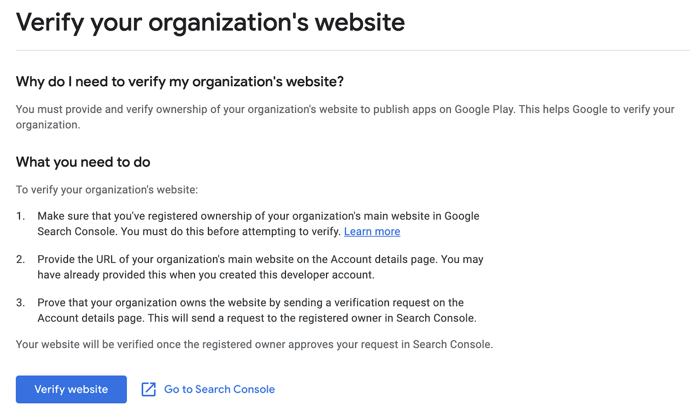Click the word "organization." ending the first paragraph
The image size is (690, 417).
pyautogui.click(x=48, y=125)
